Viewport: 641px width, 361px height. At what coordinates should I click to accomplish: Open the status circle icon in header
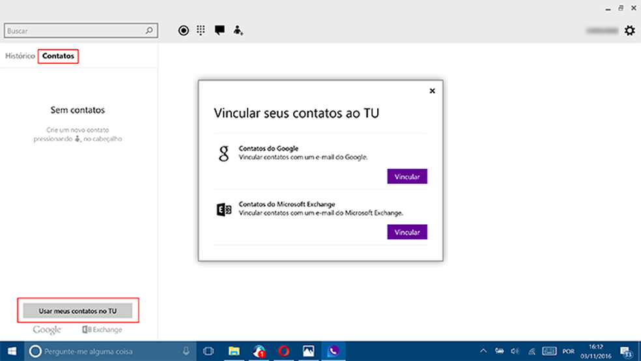click(184, 30)
